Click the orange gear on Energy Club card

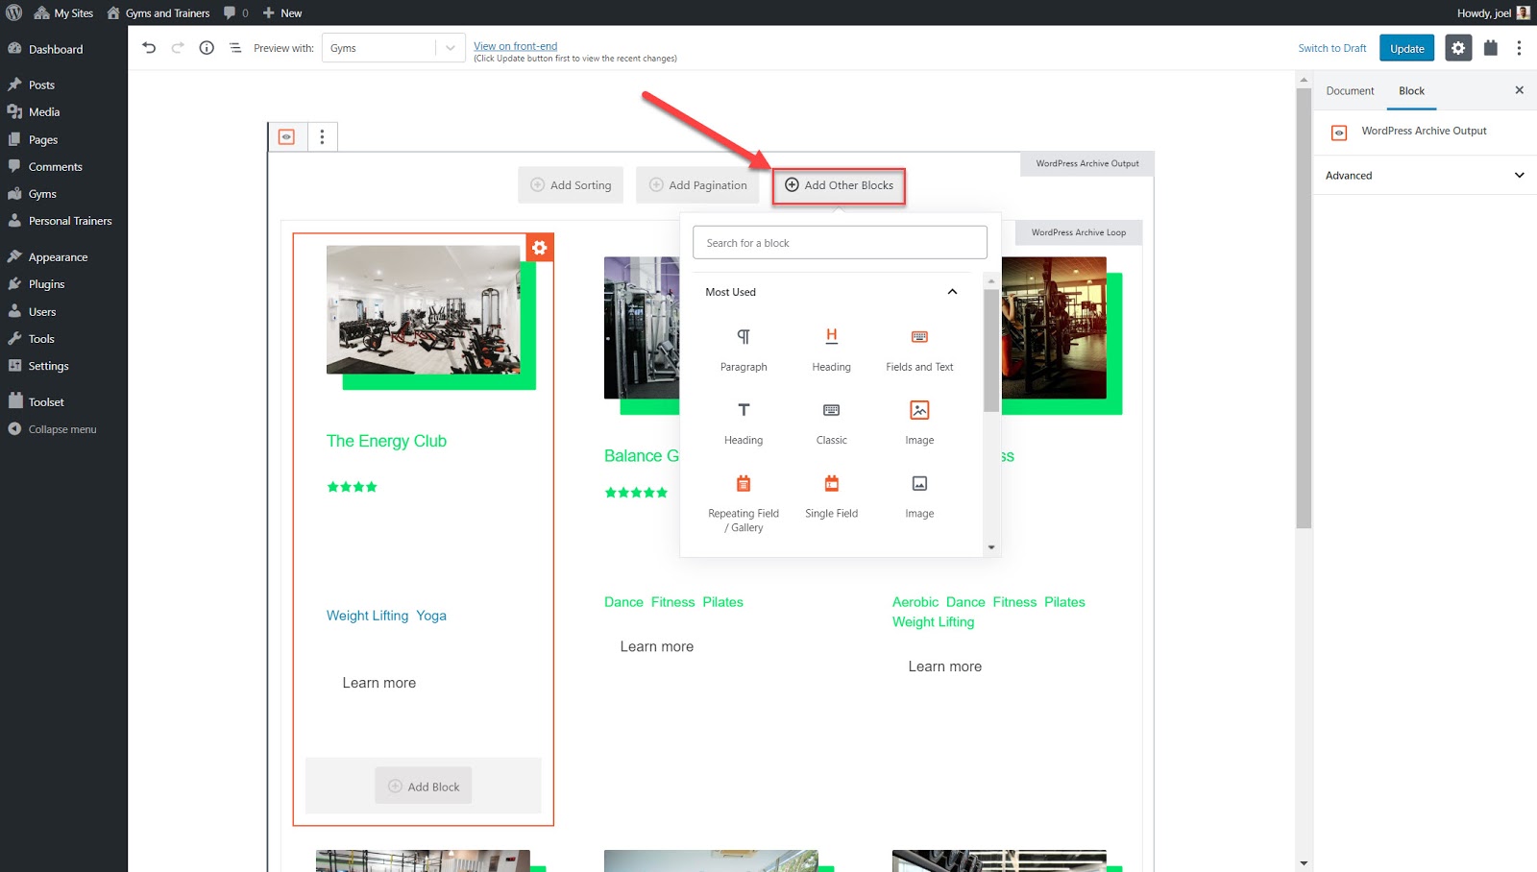click(540, 248)
